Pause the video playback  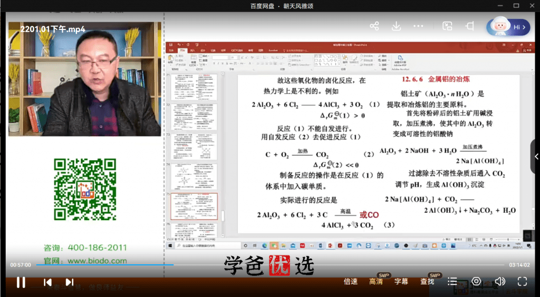[x=21, y=282]
